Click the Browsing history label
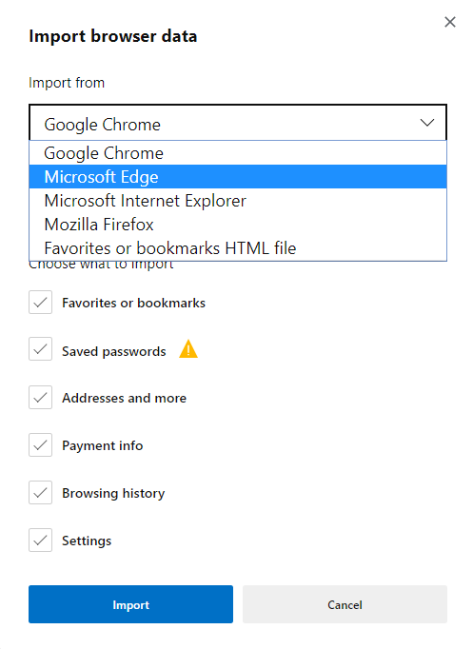The width and height of the screenshot is (473, 649). 113,493
